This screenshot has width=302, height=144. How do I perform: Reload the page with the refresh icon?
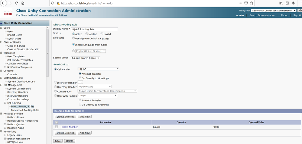click(16, 3)
